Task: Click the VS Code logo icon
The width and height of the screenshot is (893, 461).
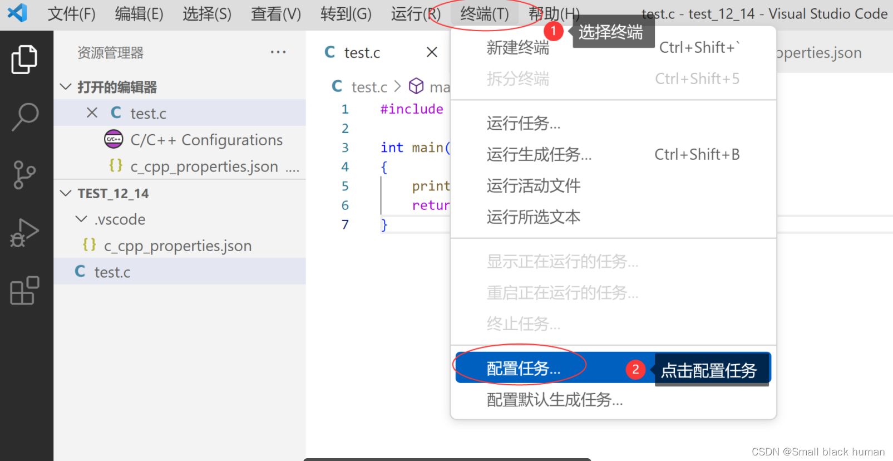Action: (17, 13)
